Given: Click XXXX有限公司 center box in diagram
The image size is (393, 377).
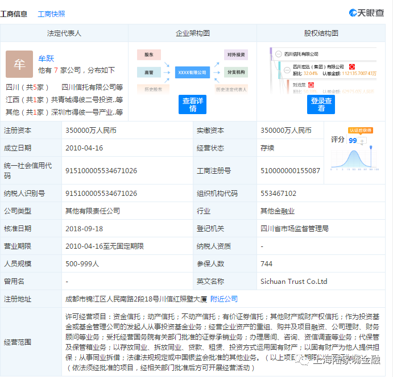Looking at the screenshot, I should click(x=192, y=73).
